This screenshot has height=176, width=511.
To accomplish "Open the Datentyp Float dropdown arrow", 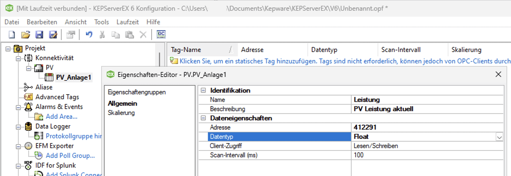I will point(499,137).
